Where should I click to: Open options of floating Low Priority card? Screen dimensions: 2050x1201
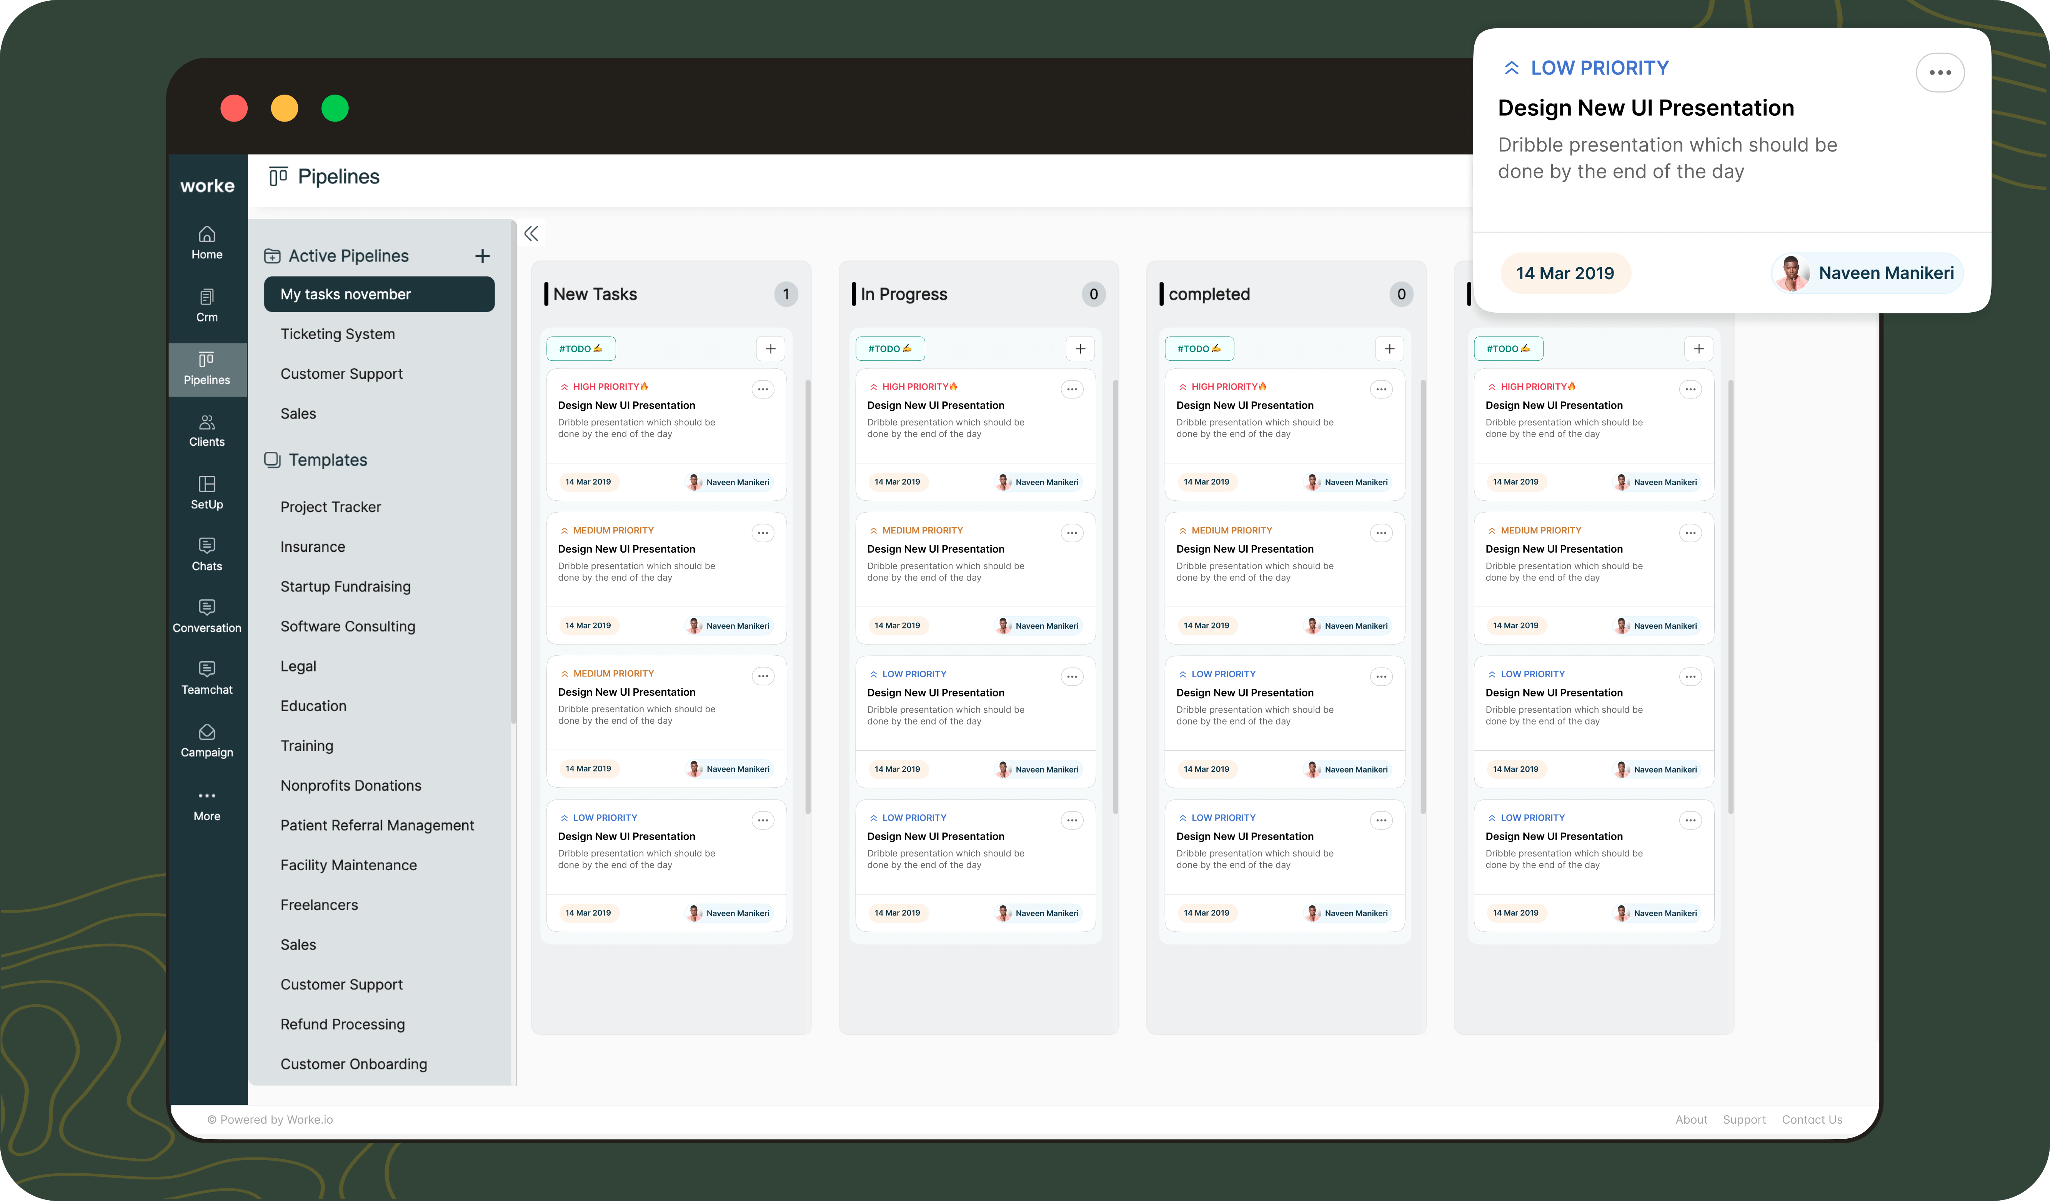click(x=1939, y=72)
